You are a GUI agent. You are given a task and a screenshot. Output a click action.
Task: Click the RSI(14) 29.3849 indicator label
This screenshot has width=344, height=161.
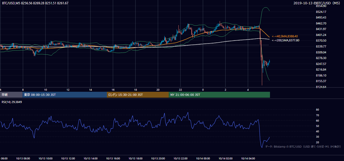pyautogui.click(x=12, y=102)
